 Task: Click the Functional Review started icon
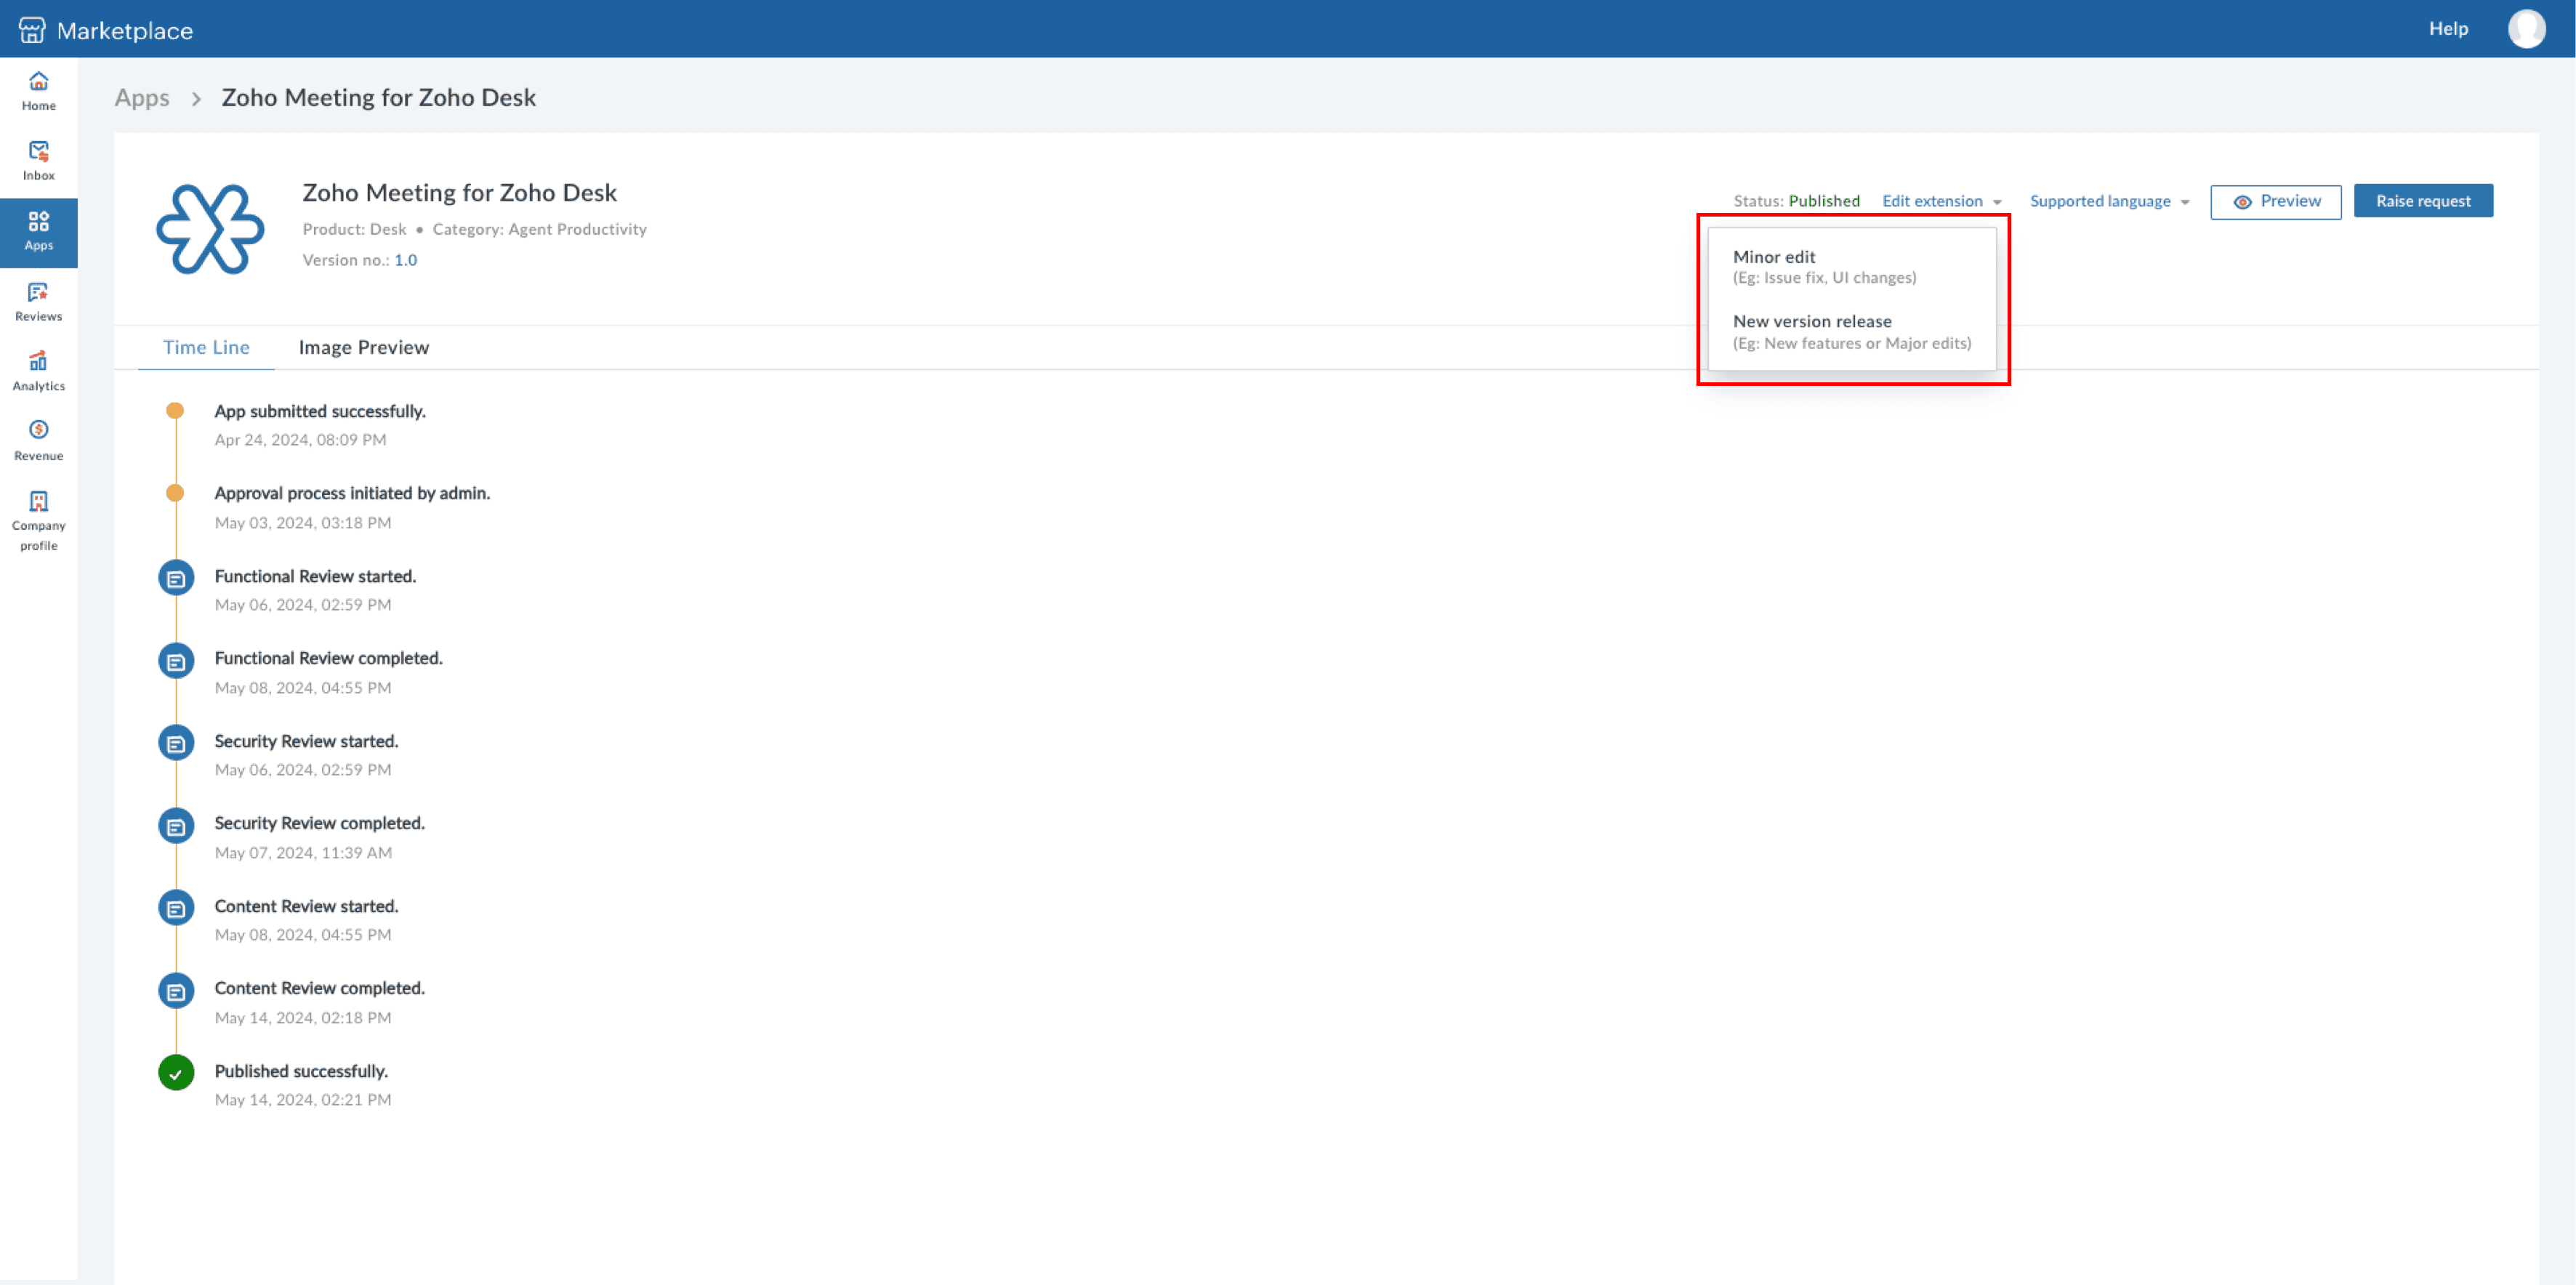point(176,578)
